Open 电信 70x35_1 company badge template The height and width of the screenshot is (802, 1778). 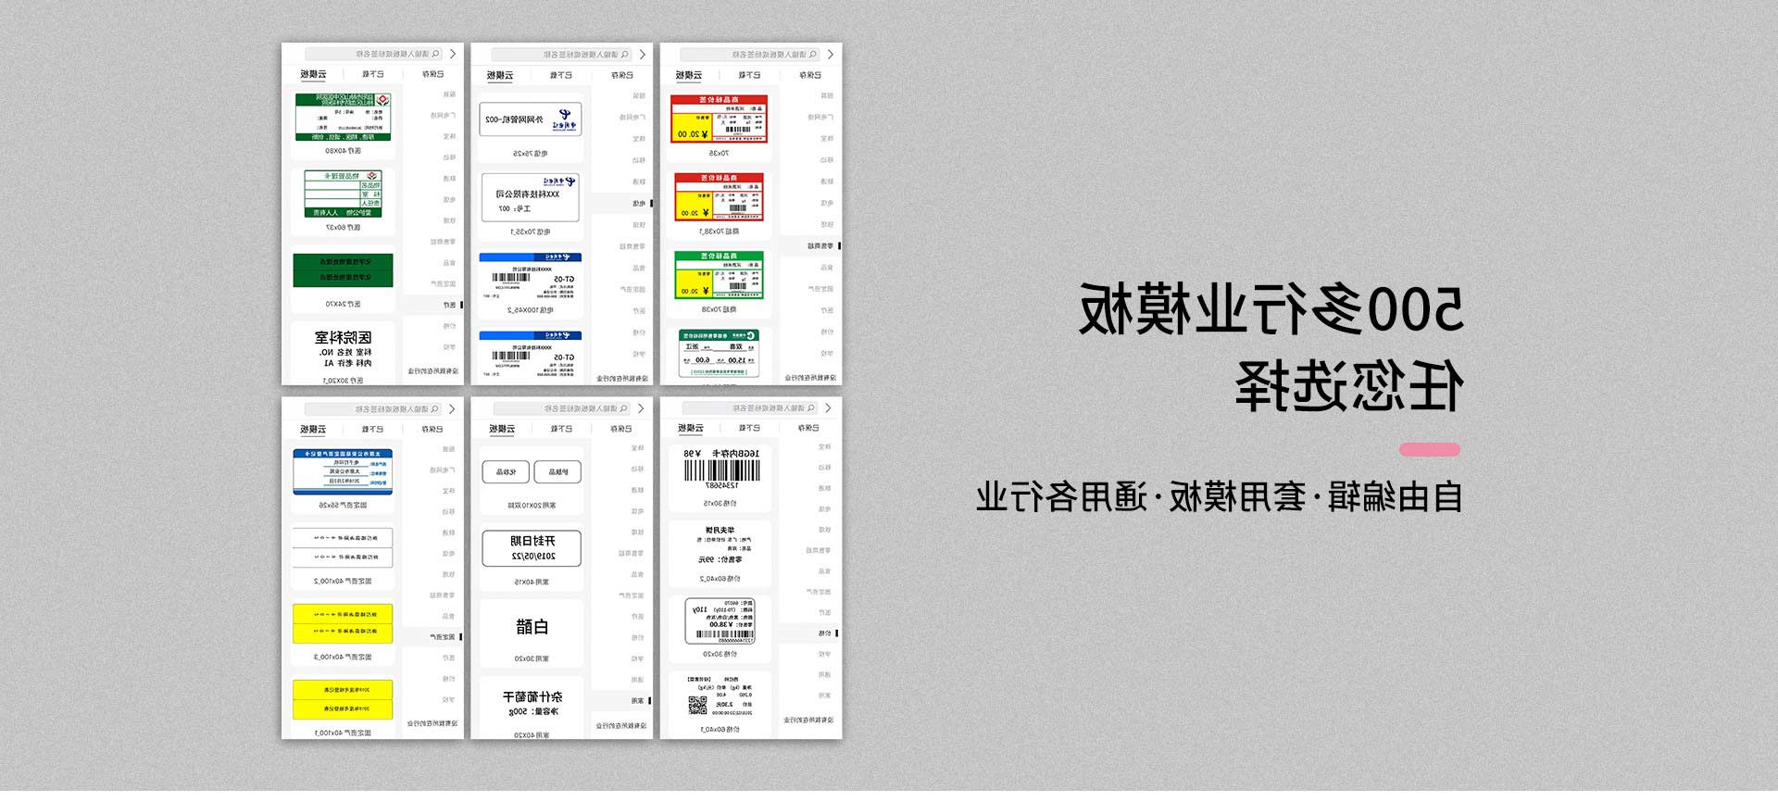[x=531, y=205]
